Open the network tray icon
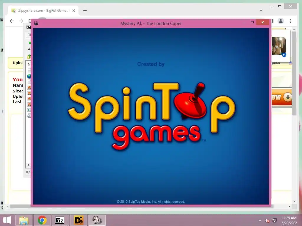The width and height of the screenshot is (302, 226). [274, 220]
